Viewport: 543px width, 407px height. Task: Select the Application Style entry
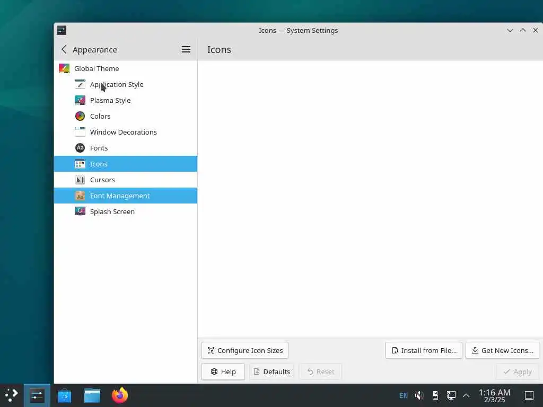125,84
